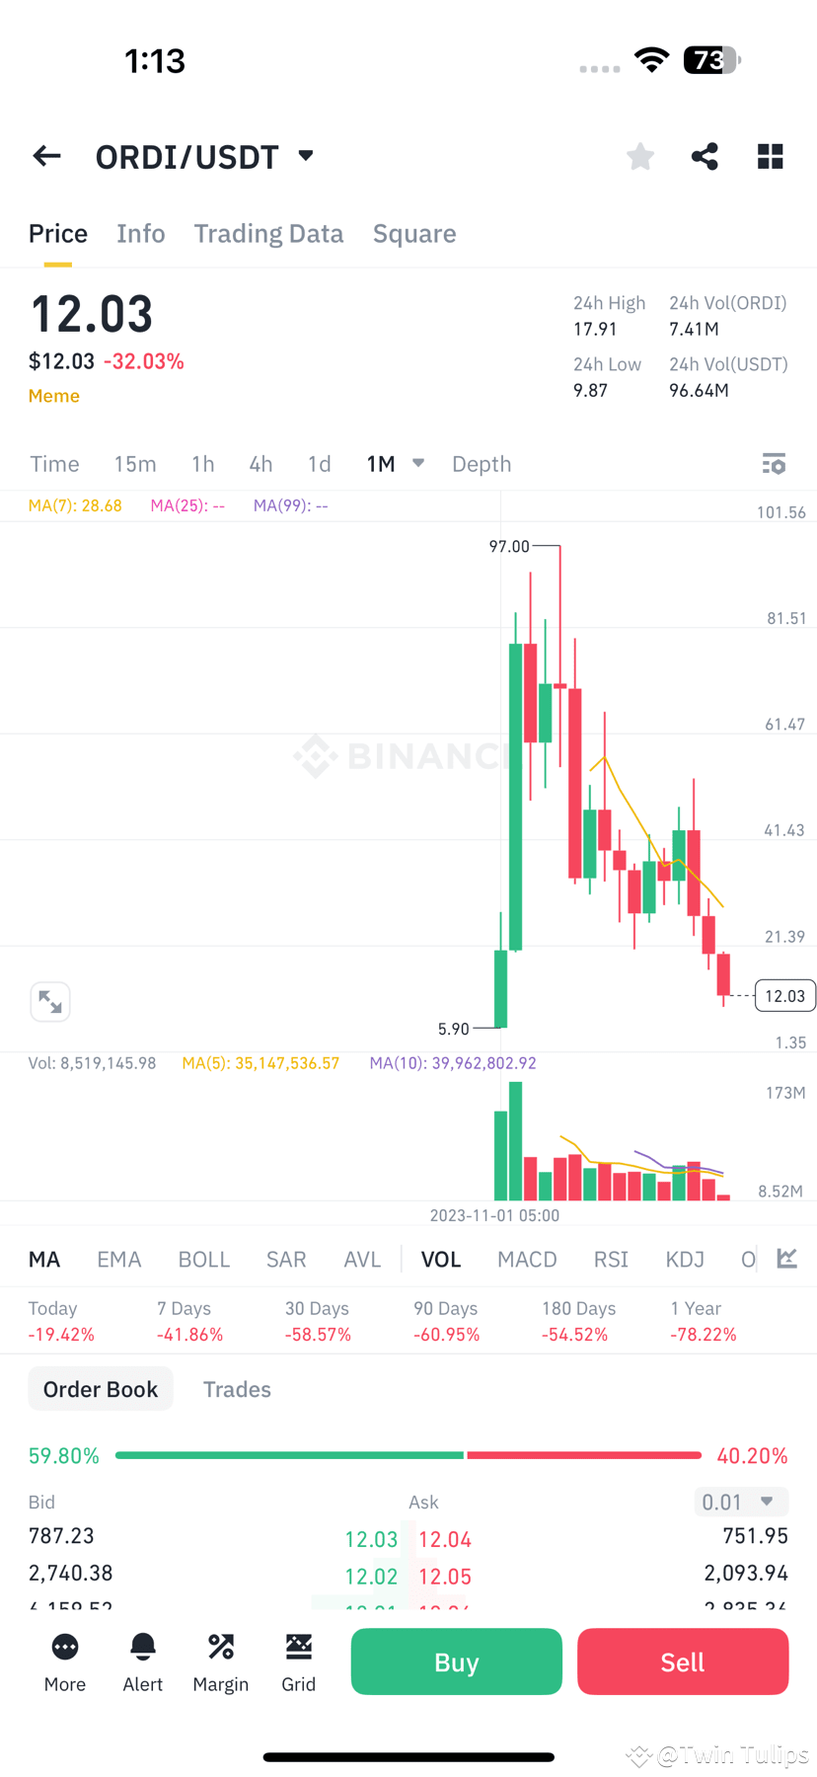Open the ORDI/USDT pair selector dropdown
This screenshot has width=817, height=1777.
coord(304,156)
